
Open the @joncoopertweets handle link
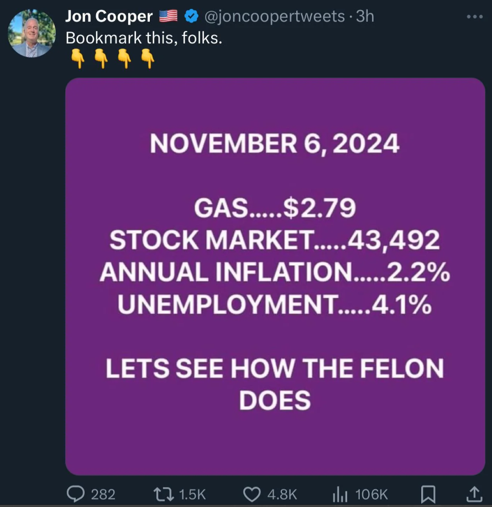coord(275,17)
